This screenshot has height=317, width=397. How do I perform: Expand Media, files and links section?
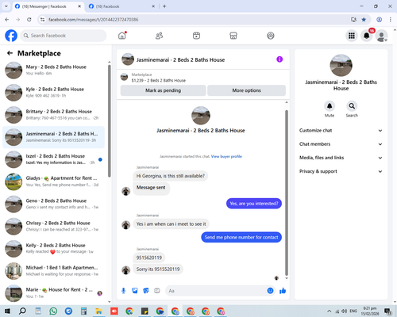tap(341, 158)
